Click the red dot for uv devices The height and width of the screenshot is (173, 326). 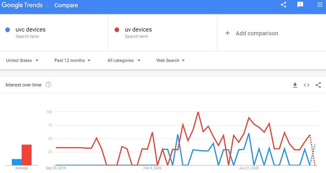117,30
